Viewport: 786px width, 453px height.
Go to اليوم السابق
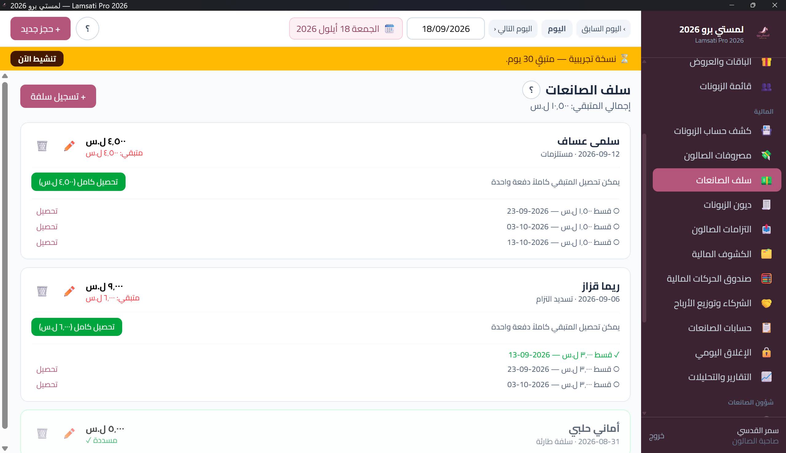(x=603, y=29)
